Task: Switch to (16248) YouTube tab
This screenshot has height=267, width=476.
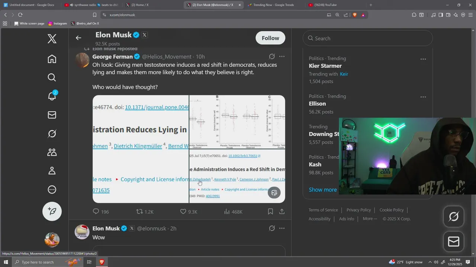Action: click(x=335, y=5)
